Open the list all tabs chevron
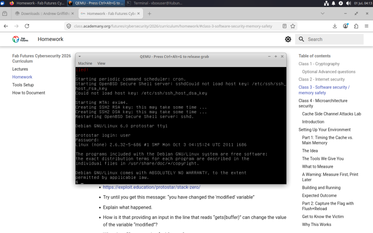Viewport: 373px width, 233px height. pos(323,14)
